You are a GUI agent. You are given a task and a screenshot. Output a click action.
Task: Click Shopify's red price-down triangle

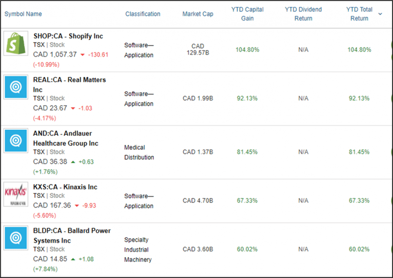coord(82,55)
